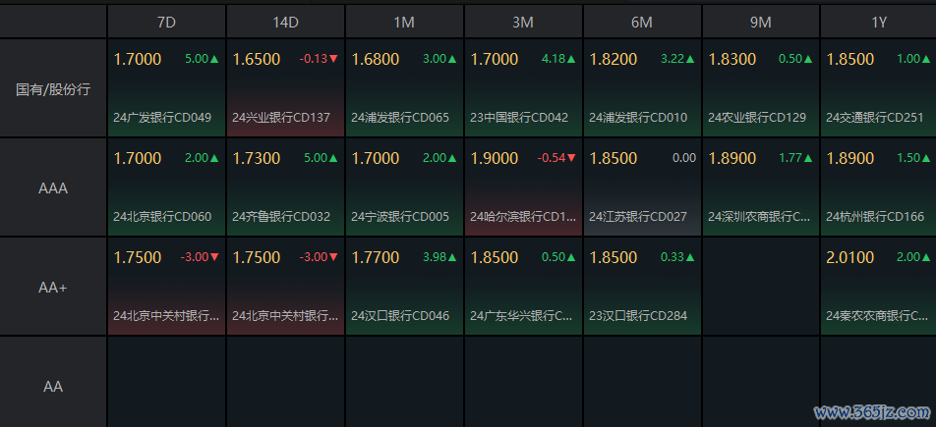
Task: Click the 4.18 up change on 23中国银行CD042
Action: pyautogui.click(x=558, y=59)
